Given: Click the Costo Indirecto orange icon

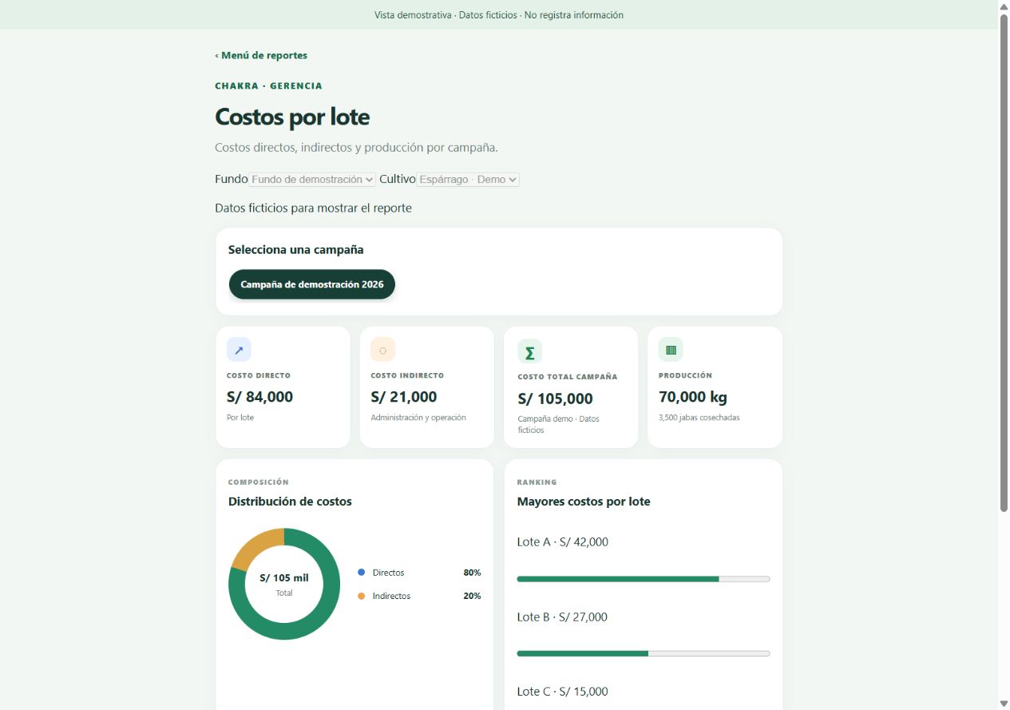Looking at the screenshot, I should coord(382,350).
